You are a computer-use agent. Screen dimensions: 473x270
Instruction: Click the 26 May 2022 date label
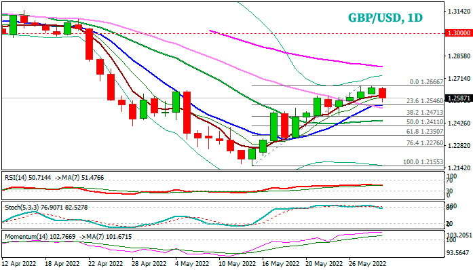(x=368, y=264)
